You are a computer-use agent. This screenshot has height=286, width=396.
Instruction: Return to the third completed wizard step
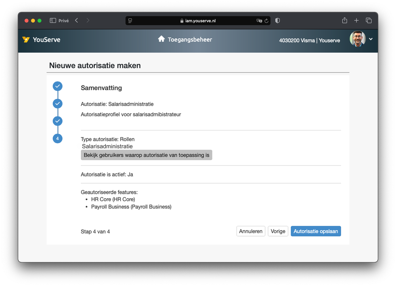tap(58, 121)
